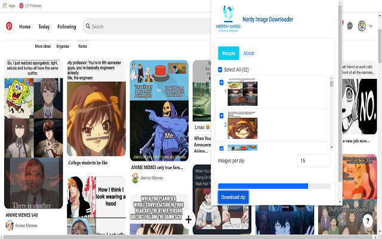Go to Pinterest Home

[x=25, y=26]
